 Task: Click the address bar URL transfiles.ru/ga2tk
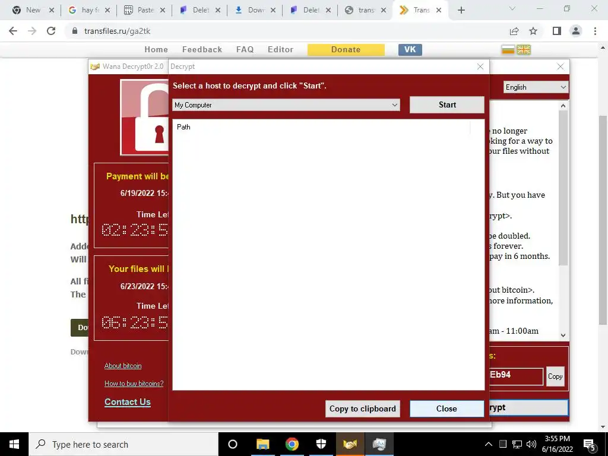[117, 31]
